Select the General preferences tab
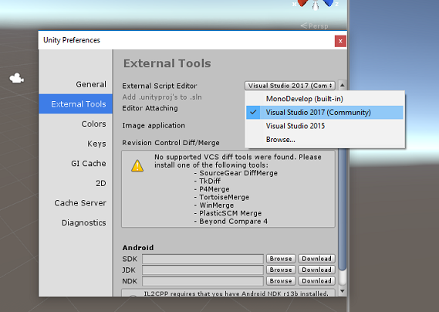439x312 pixels. tap(76, 84)
